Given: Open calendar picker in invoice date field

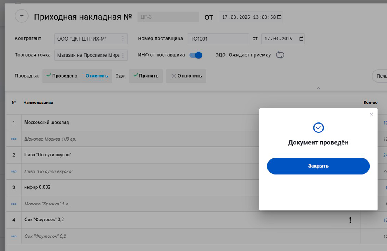Looking at the screenshot, I should pyautogui.click(x=279, y=17).
